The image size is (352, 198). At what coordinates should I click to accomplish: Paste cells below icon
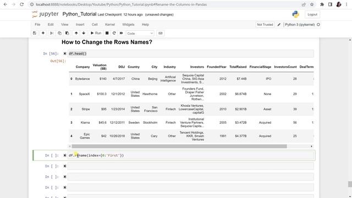tap(67, 33)
